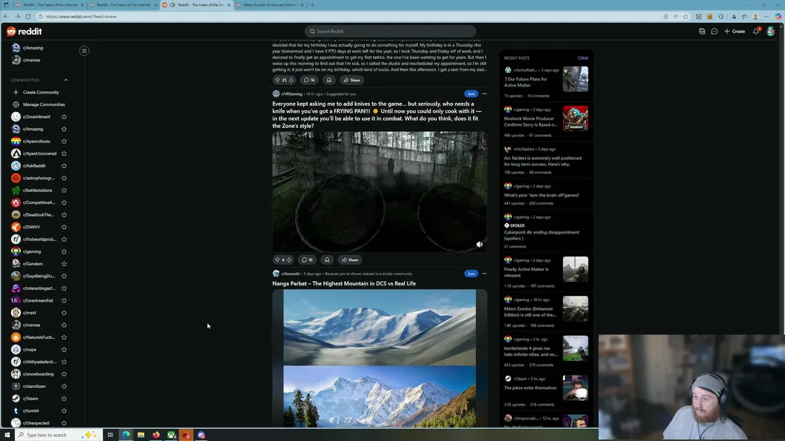Toggle favorite star for r/Steam
This screenshot has height=441, width=785.
[x=64, y=398]
